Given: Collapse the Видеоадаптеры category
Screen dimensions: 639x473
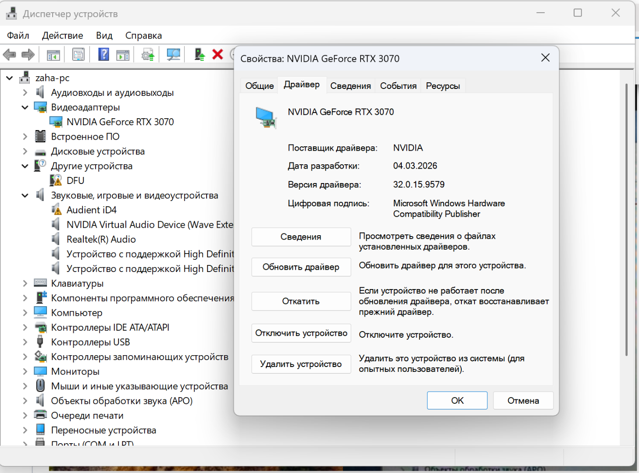Looking at the screenshot, I should (25, 107).
